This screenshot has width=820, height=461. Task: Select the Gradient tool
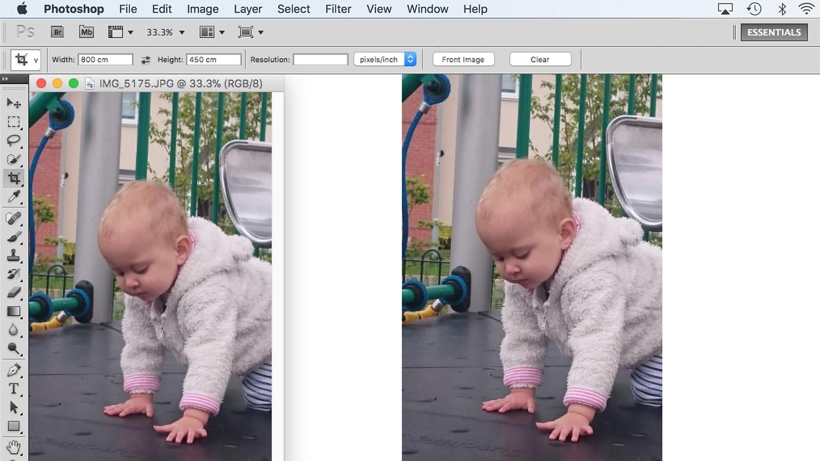pyautogui.click(x=14, y=311)
